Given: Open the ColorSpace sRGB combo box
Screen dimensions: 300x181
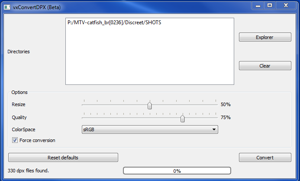Looking at the screenshot, I should pyautogui.click(x=150, y=129).
